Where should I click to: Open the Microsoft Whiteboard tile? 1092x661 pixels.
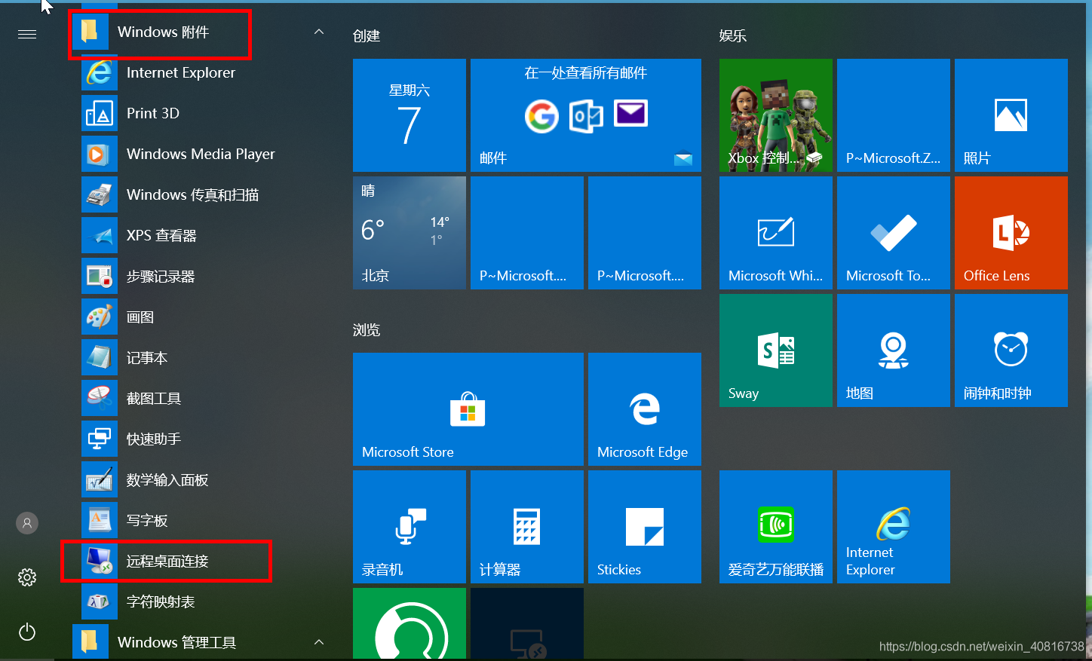point(776,233)
